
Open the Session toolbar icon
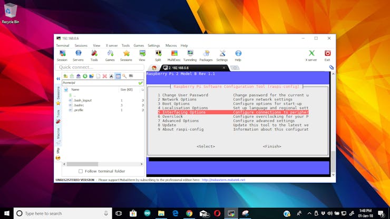(x=62, y=55)
